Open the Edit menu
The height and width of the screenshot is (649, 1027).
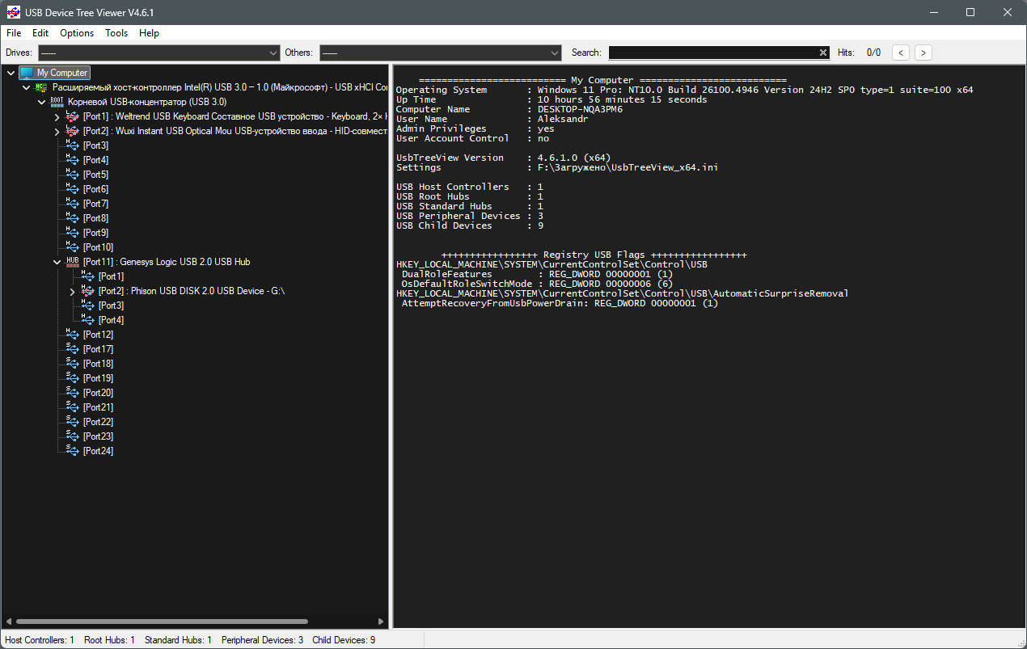pos(40,33)
